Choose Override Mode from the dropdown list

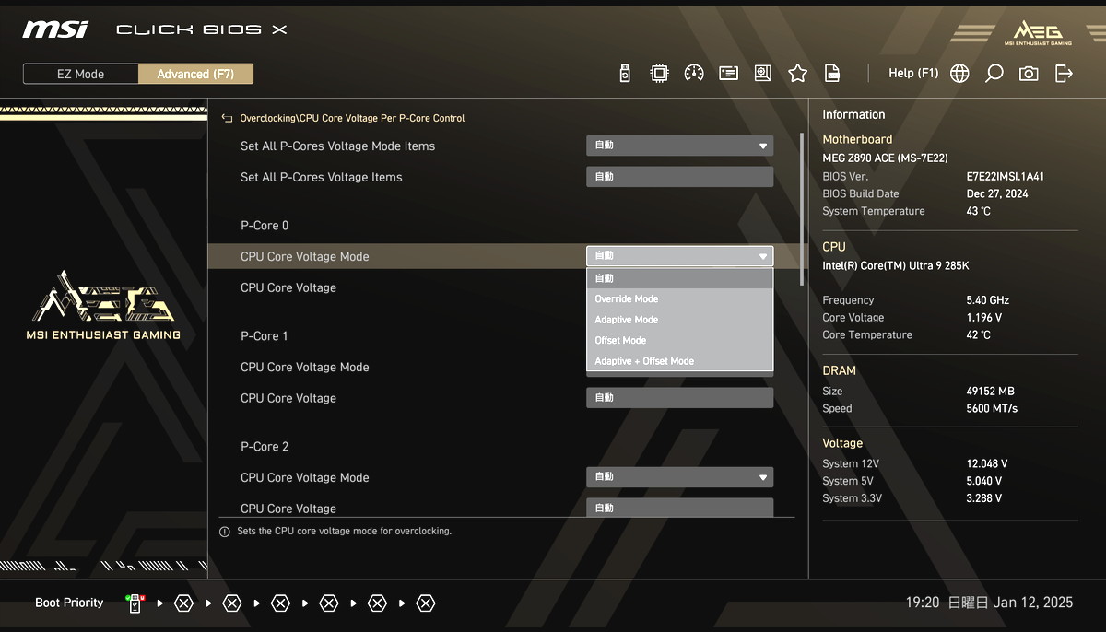tap(679, 298)
